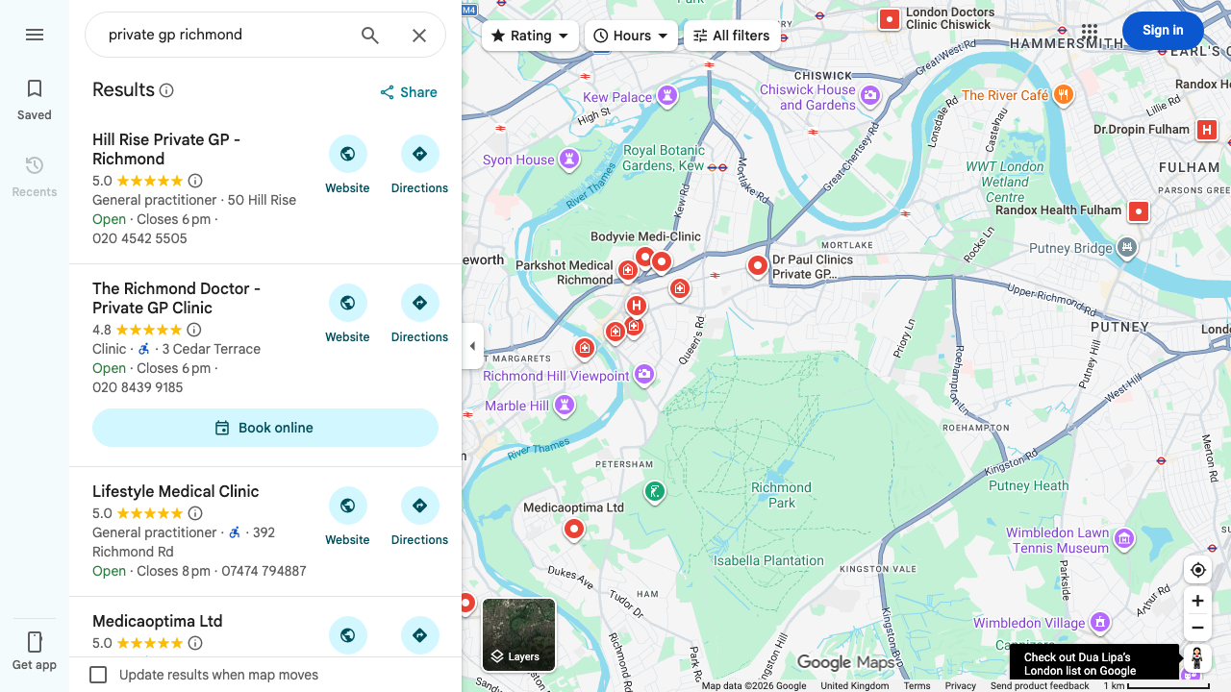1231x692 pixels.
Task: Zoom in on the map
Action: pos(1197,601)
